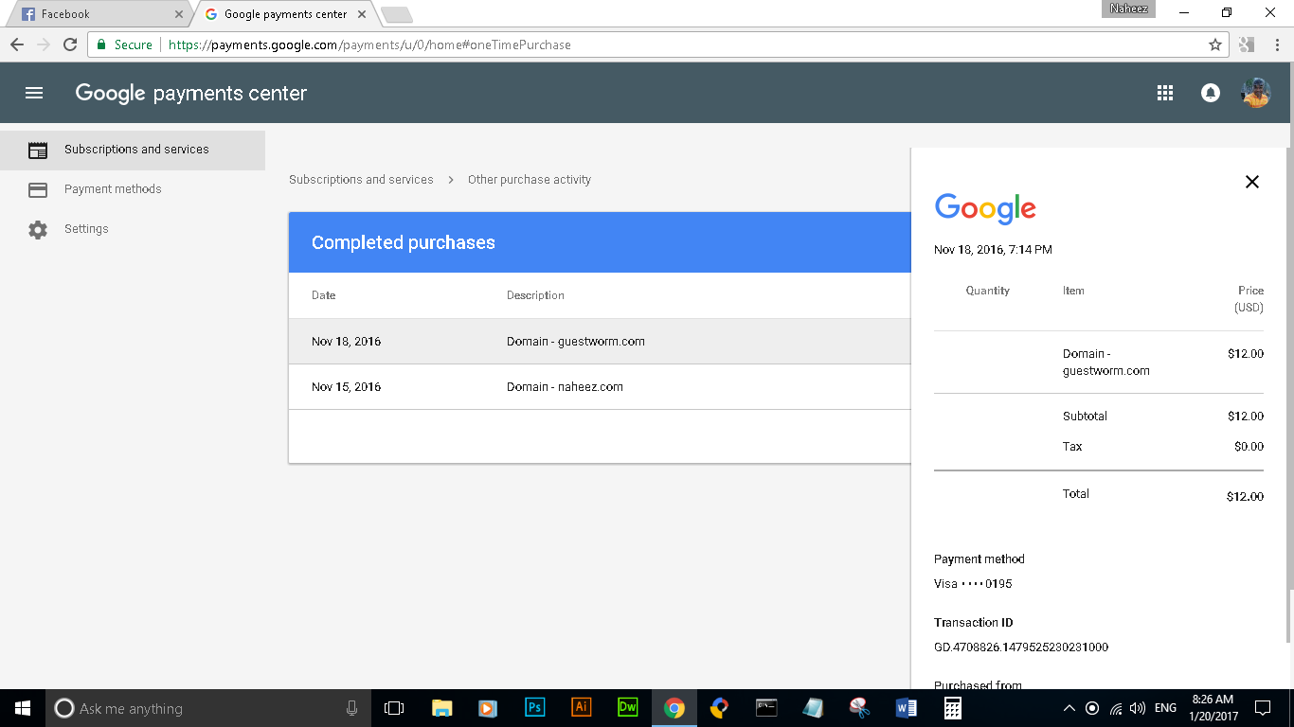Screen dimensions: 1294x727
Task: Bookmark this page with star icon
Action: tap(1215, 44)
